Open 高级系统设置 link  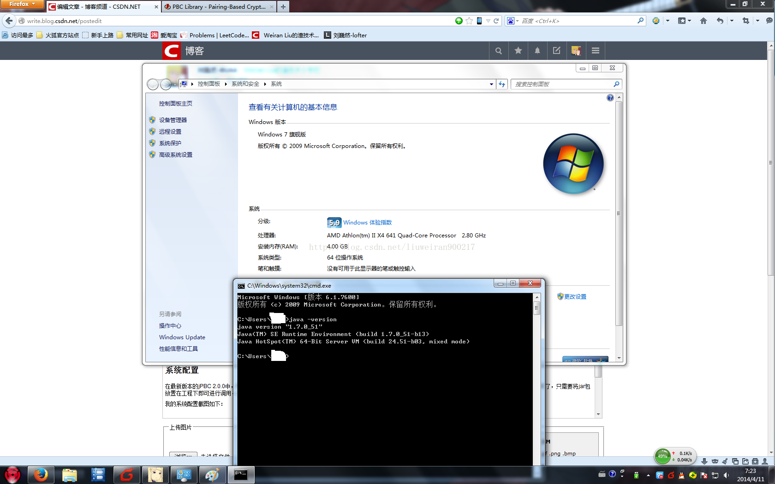tap(176, 154)
